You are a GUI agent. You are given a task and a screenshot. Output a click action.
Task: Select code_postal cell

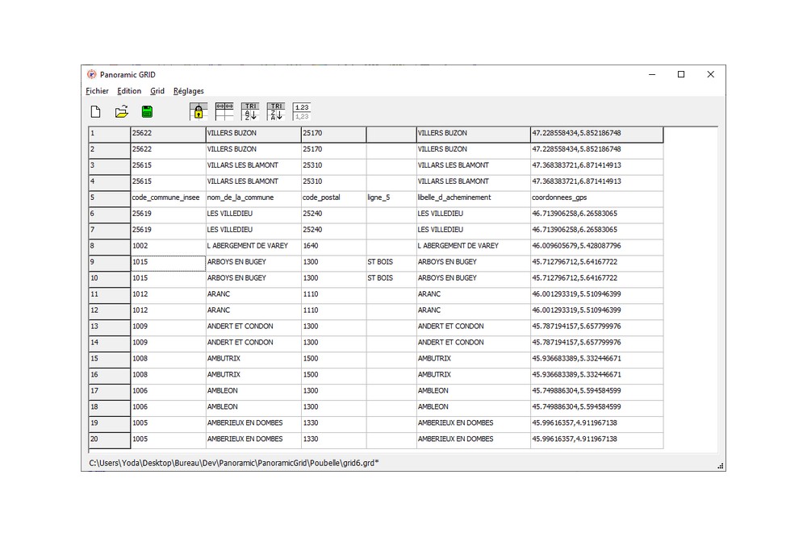pyautogui.click(x=334, y=198)
